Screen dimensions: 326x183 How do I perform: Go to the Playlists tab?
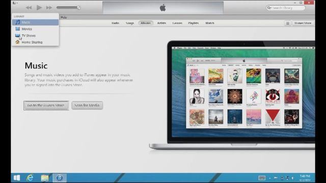tap(194, 23)
